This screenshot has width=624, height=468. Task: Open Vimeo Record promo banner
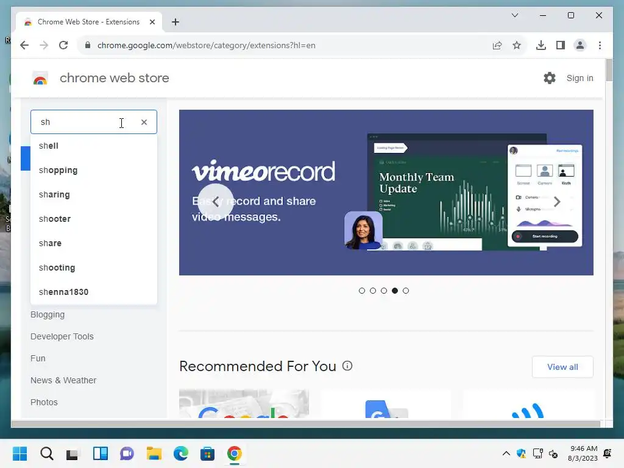coord(386,193)
